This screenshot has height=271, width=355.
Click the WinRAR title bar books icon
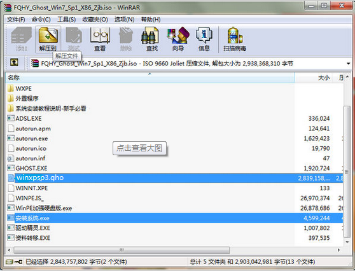8,7
